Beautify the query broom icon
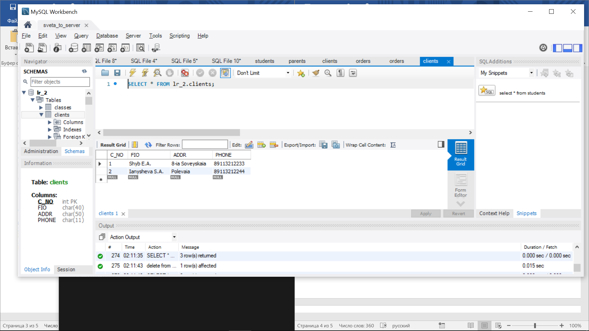Viewport: 589px width, 331px height. (316, 73)
